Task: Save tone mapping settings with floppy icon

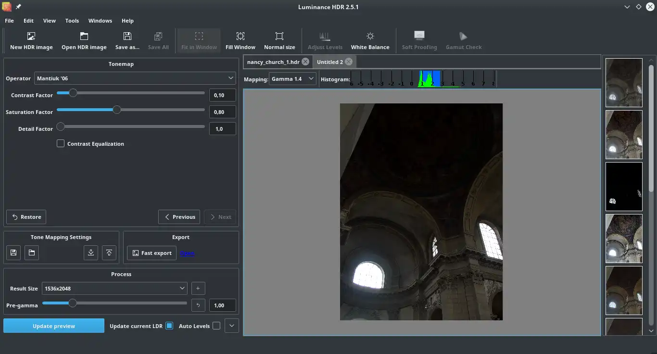Action: pyautogui.click(x=13, y=253)
